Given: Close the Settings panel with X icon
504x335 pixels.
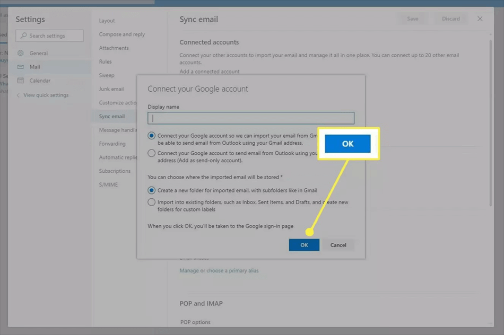Looking at the screenshot, I should pyautogui.click(x=480, y=19).
